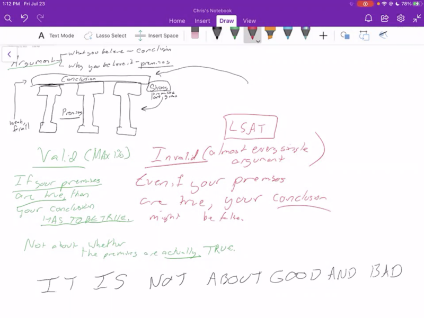Pick the orange highlighter
The width and height of the screenshot is (424, 318).
pyautogui.click(x=270, y=34)
